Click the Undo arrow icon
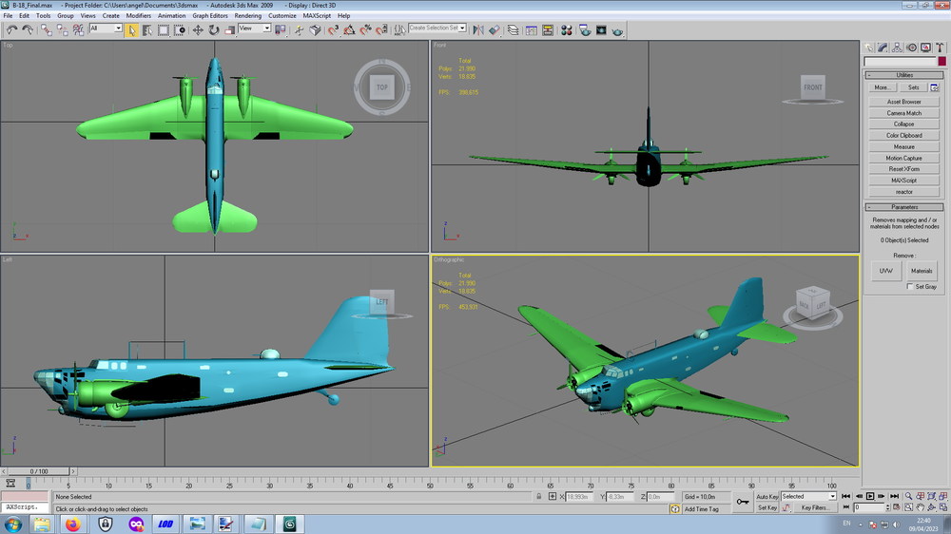 tap(12, 29)
